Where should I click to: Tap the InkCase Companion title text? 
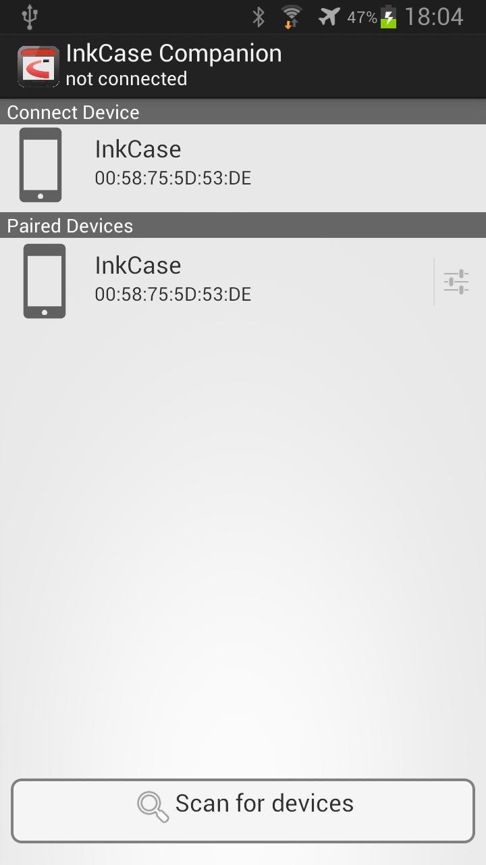174,53
